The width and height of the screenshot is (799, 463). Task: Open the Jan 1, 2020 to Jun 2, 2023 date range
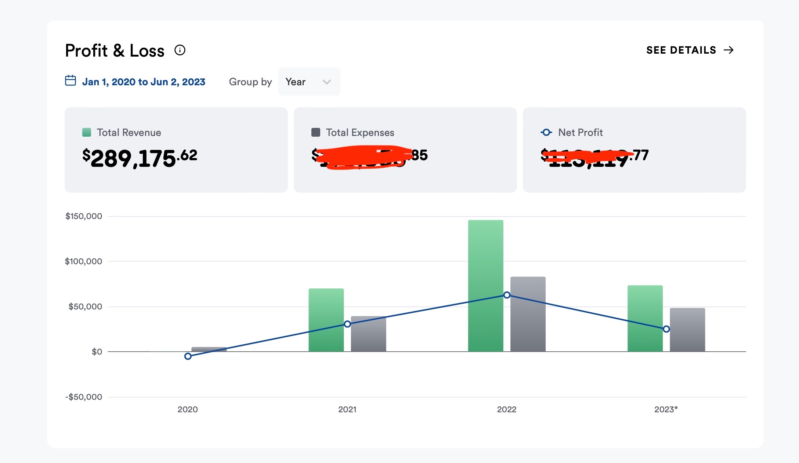[x=144, y=82]
